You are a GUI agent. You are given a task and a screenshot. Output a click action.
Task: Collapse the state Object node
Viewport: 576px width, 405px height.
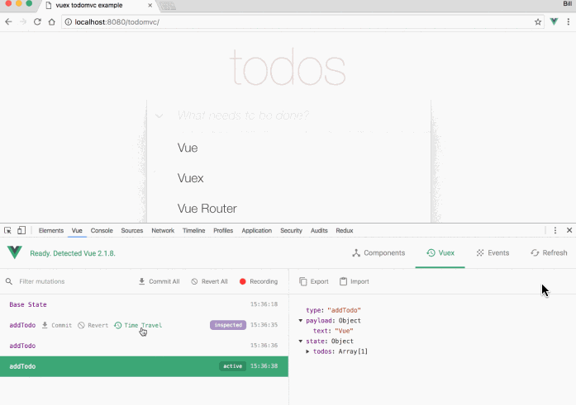click(301, 341)
